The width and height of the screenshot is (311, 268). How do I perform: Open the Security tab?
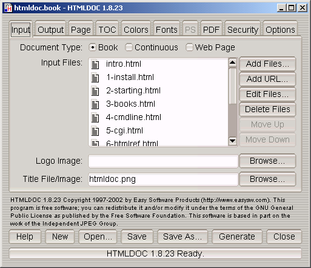[x=242, y=29]
